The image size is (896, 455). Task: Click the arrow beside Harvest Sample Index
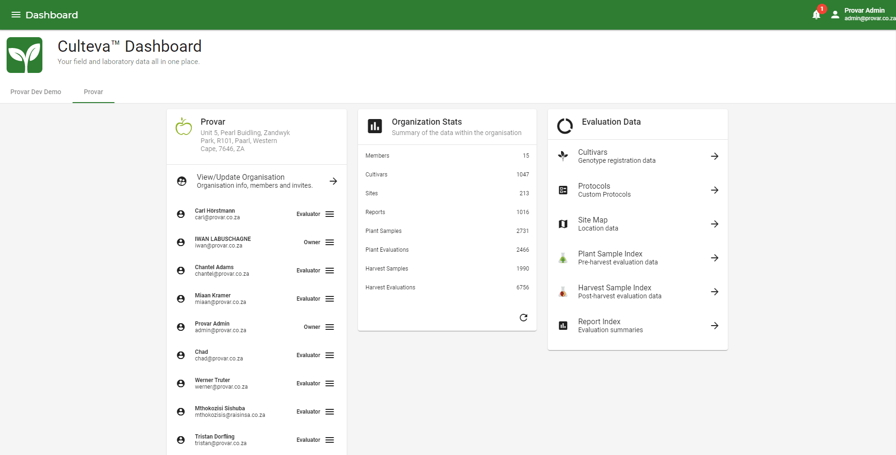tap(715, 292)
